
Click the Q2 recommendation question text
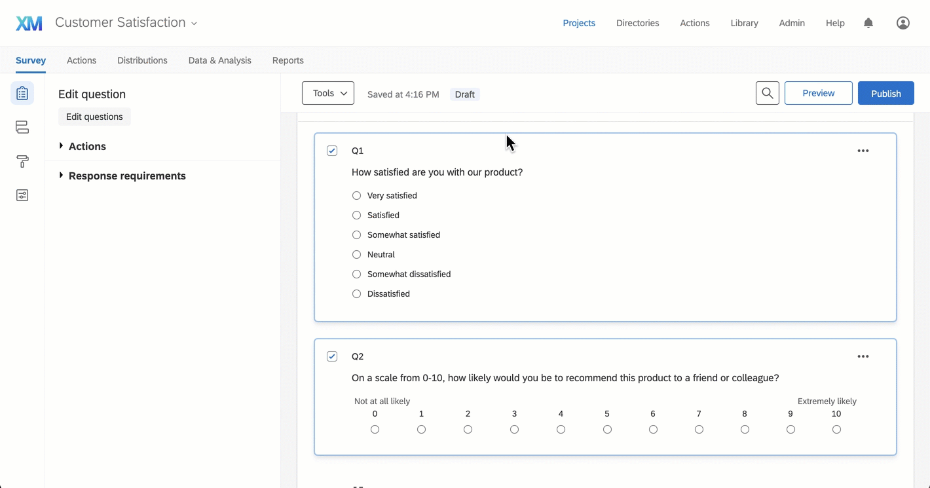point(565,378)
